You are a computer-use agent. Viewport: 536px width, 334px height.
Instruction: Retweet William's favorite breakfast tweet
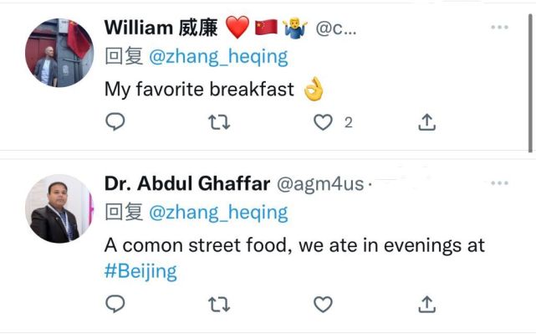[219, 122]
